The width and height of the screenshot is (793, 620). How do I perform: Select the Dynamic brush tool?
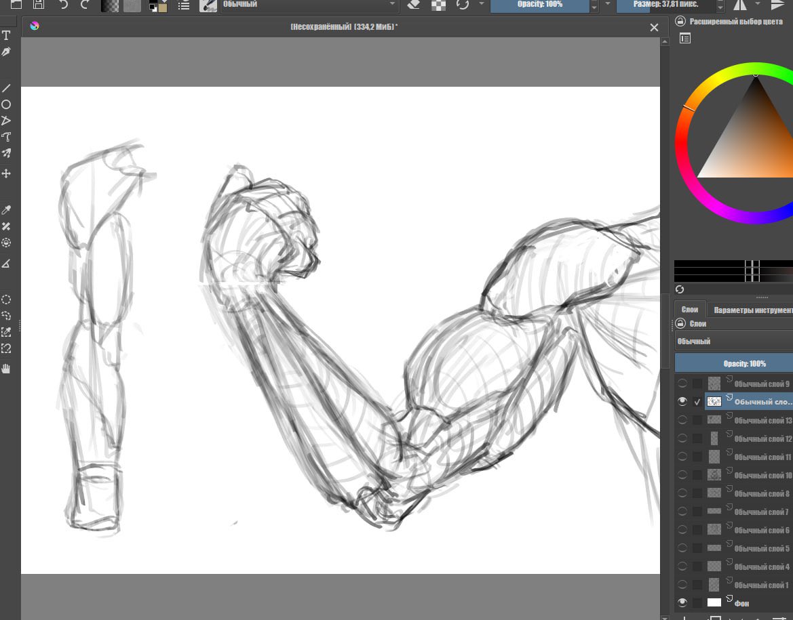pos(6,153)
